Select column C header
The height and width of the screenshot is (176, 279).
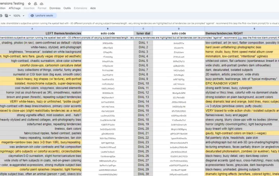tap(143, 29)
